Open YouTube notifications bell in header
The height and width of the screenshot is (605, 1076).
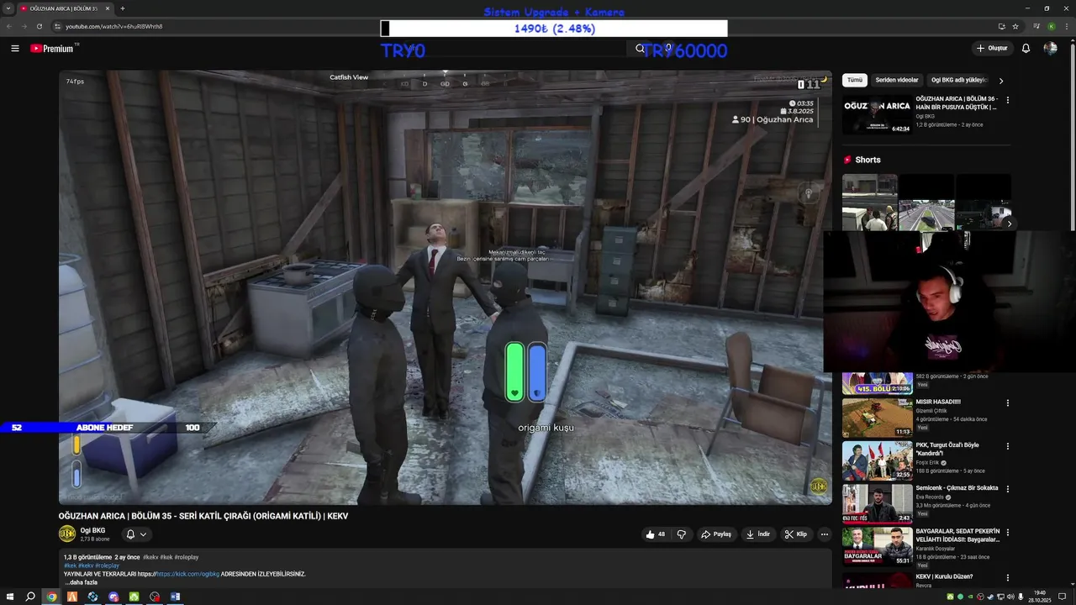[1026, 49]
